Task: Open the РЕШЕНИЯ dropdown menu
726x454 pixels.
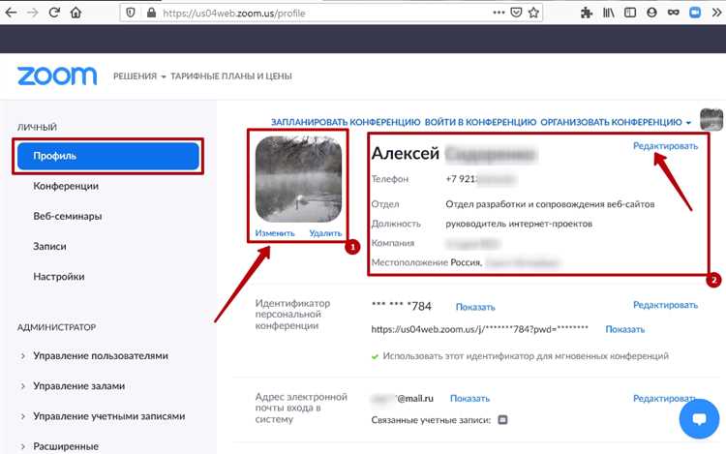Action: [139, 76]
